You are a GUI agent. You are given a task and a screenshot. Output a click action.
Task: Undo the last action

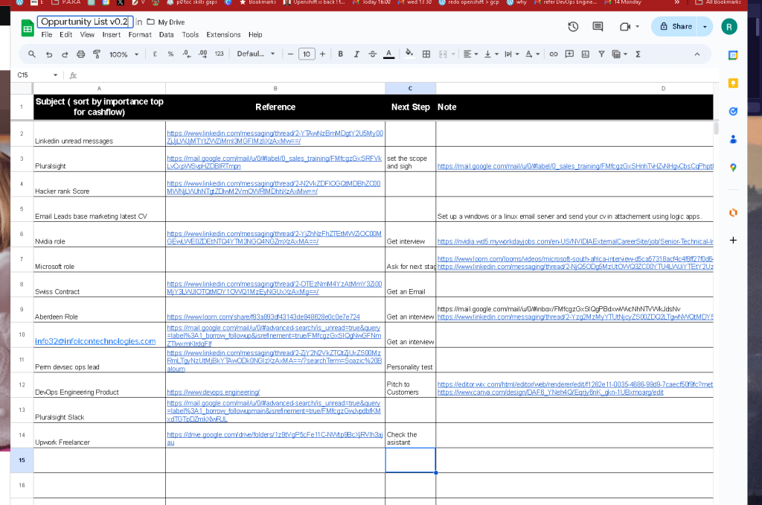point(48,54)
